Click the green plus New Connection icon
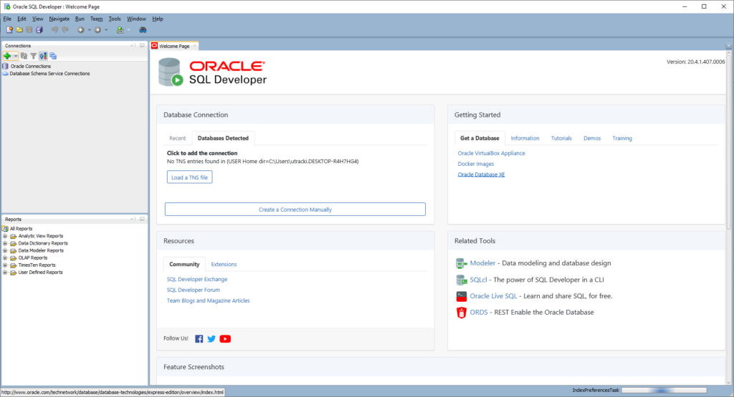Screen dimensions: 734x397 coord(7,56)
